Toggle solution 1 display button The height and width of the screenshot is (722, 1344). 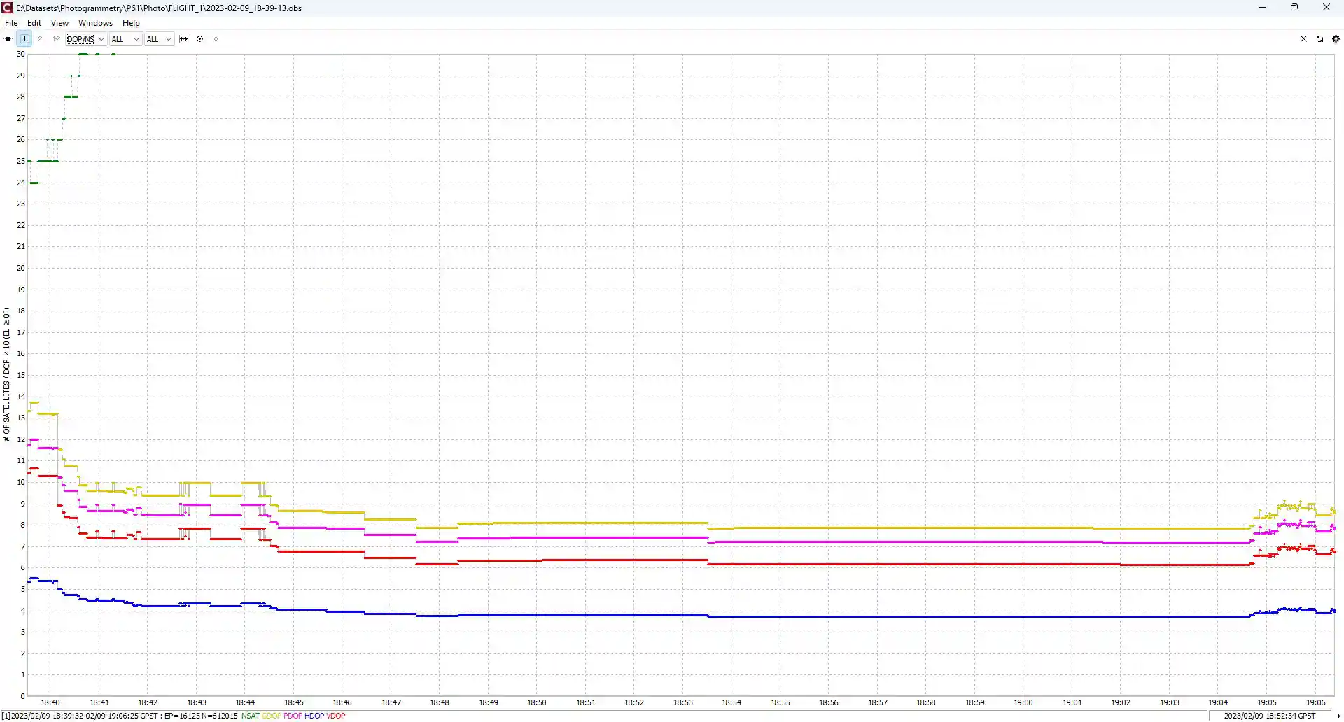point(24,39)
